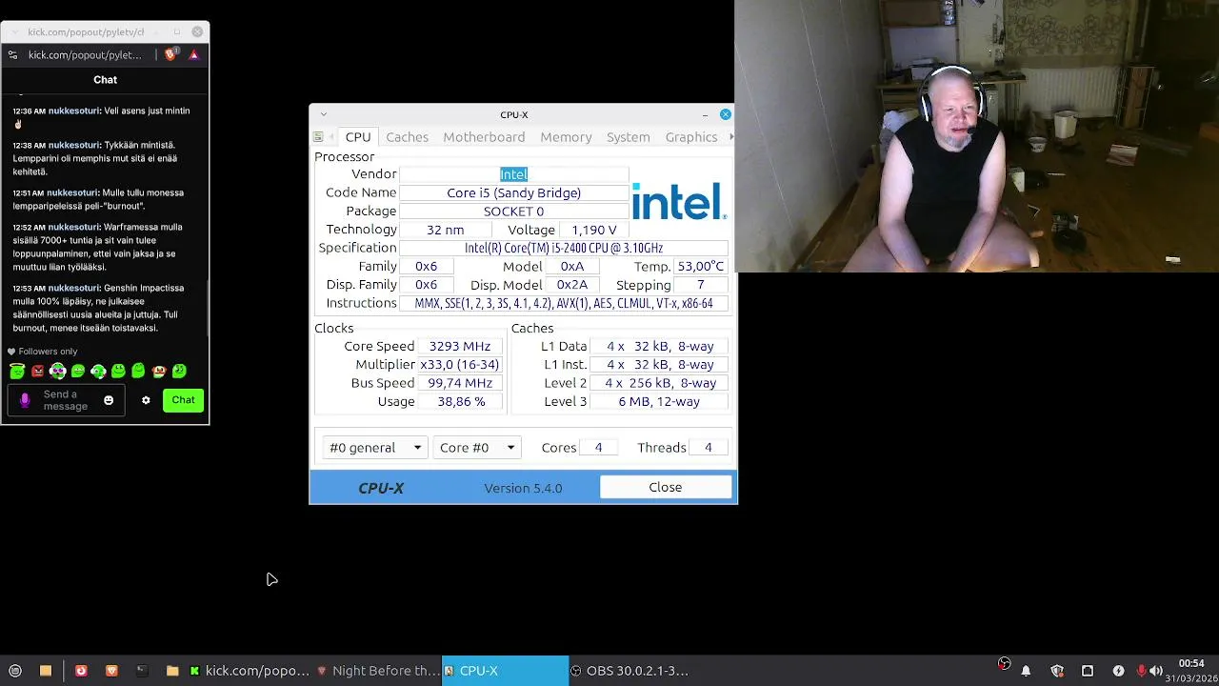Click nukkesoturi username in 12:53 AM message

[73, 288]
